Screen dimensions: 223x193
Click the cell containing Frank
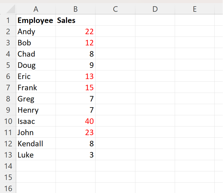tap(35, 88)
